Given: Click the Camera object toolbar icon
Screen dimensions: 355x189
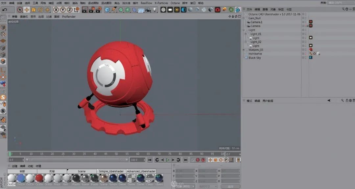Looking at the screenshot, I should pyautogui.click(x=148, y=10).
